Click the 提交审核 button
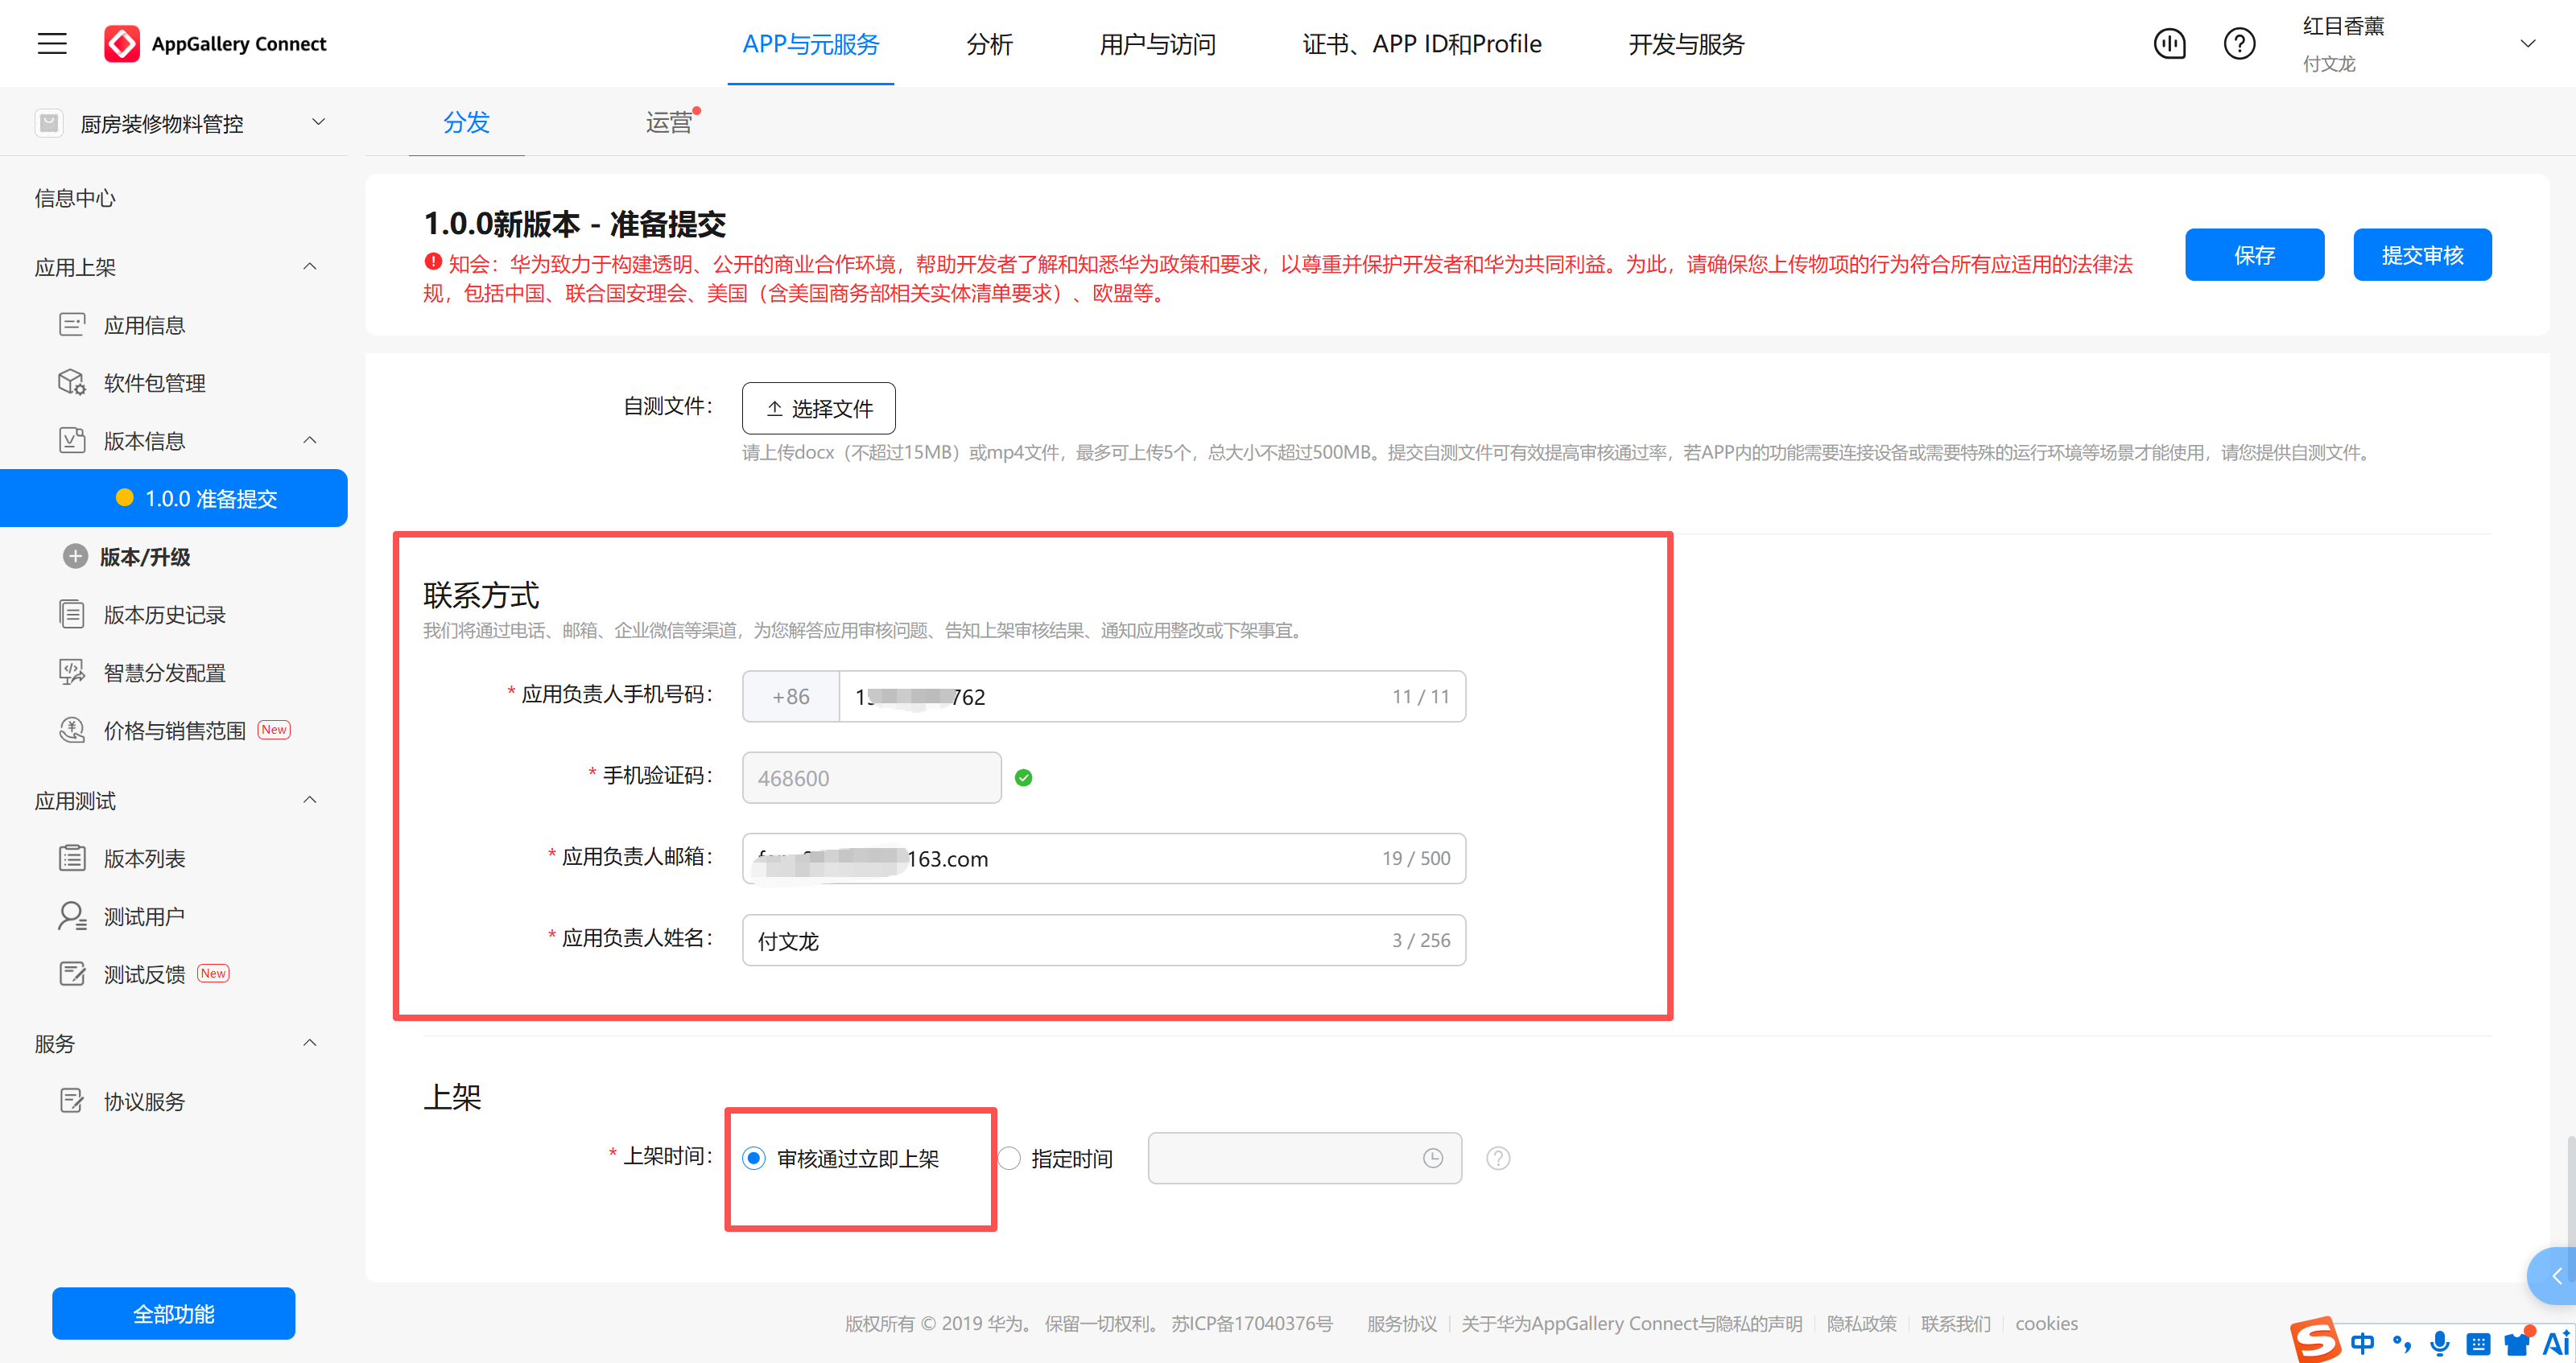This screenshot has height=1363, width=2576. (2422, 255)
